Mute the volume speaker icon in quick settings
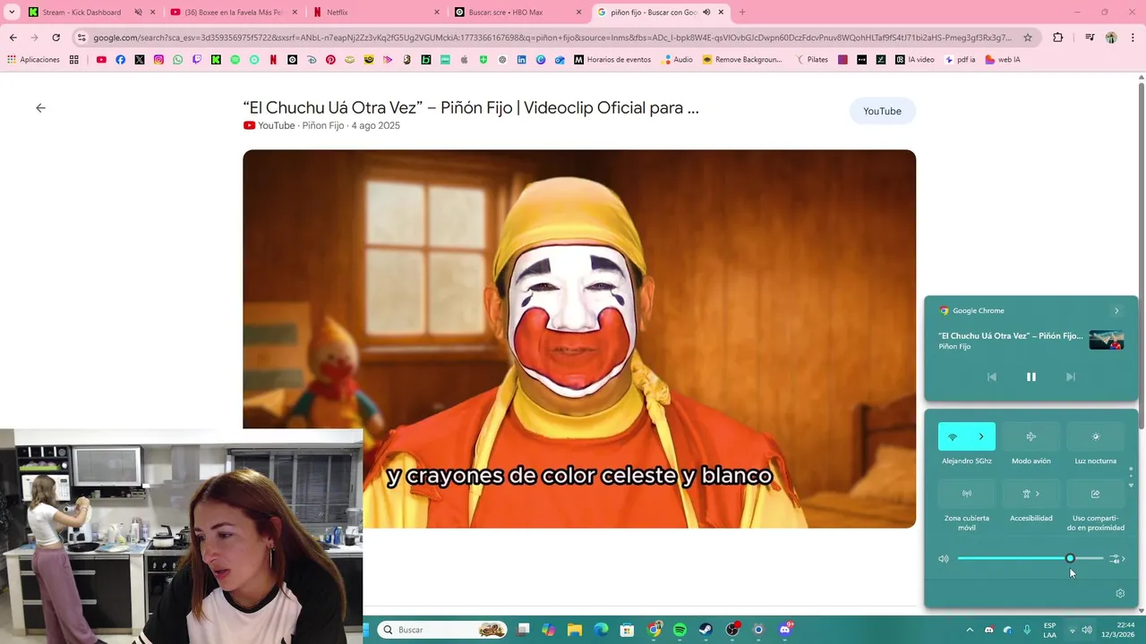 point(944,558)
